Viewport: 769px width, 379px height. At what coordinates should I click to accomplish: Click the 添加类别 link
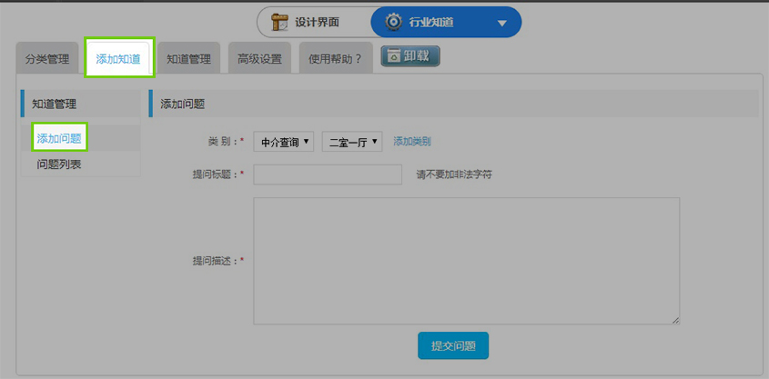click(x=412, y=141)
